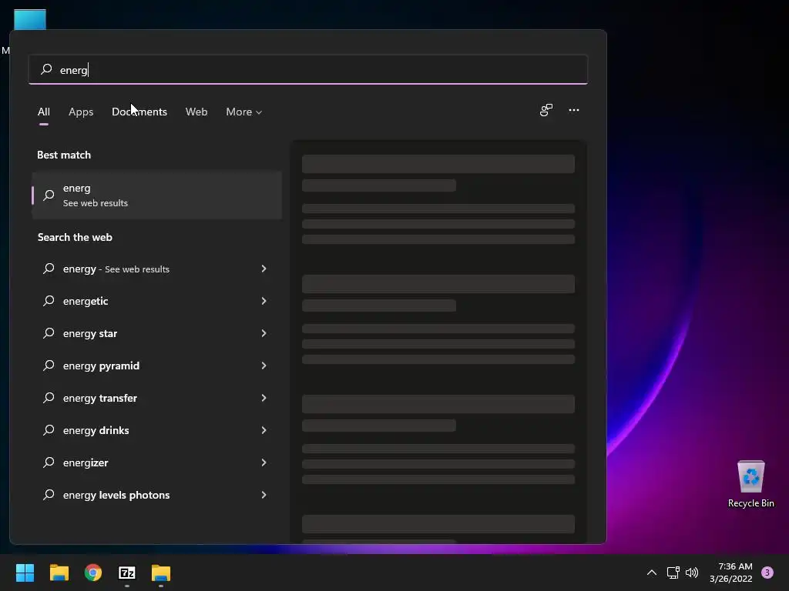
Task: Open the Windows Start button
Action: (x=25, y=573)
